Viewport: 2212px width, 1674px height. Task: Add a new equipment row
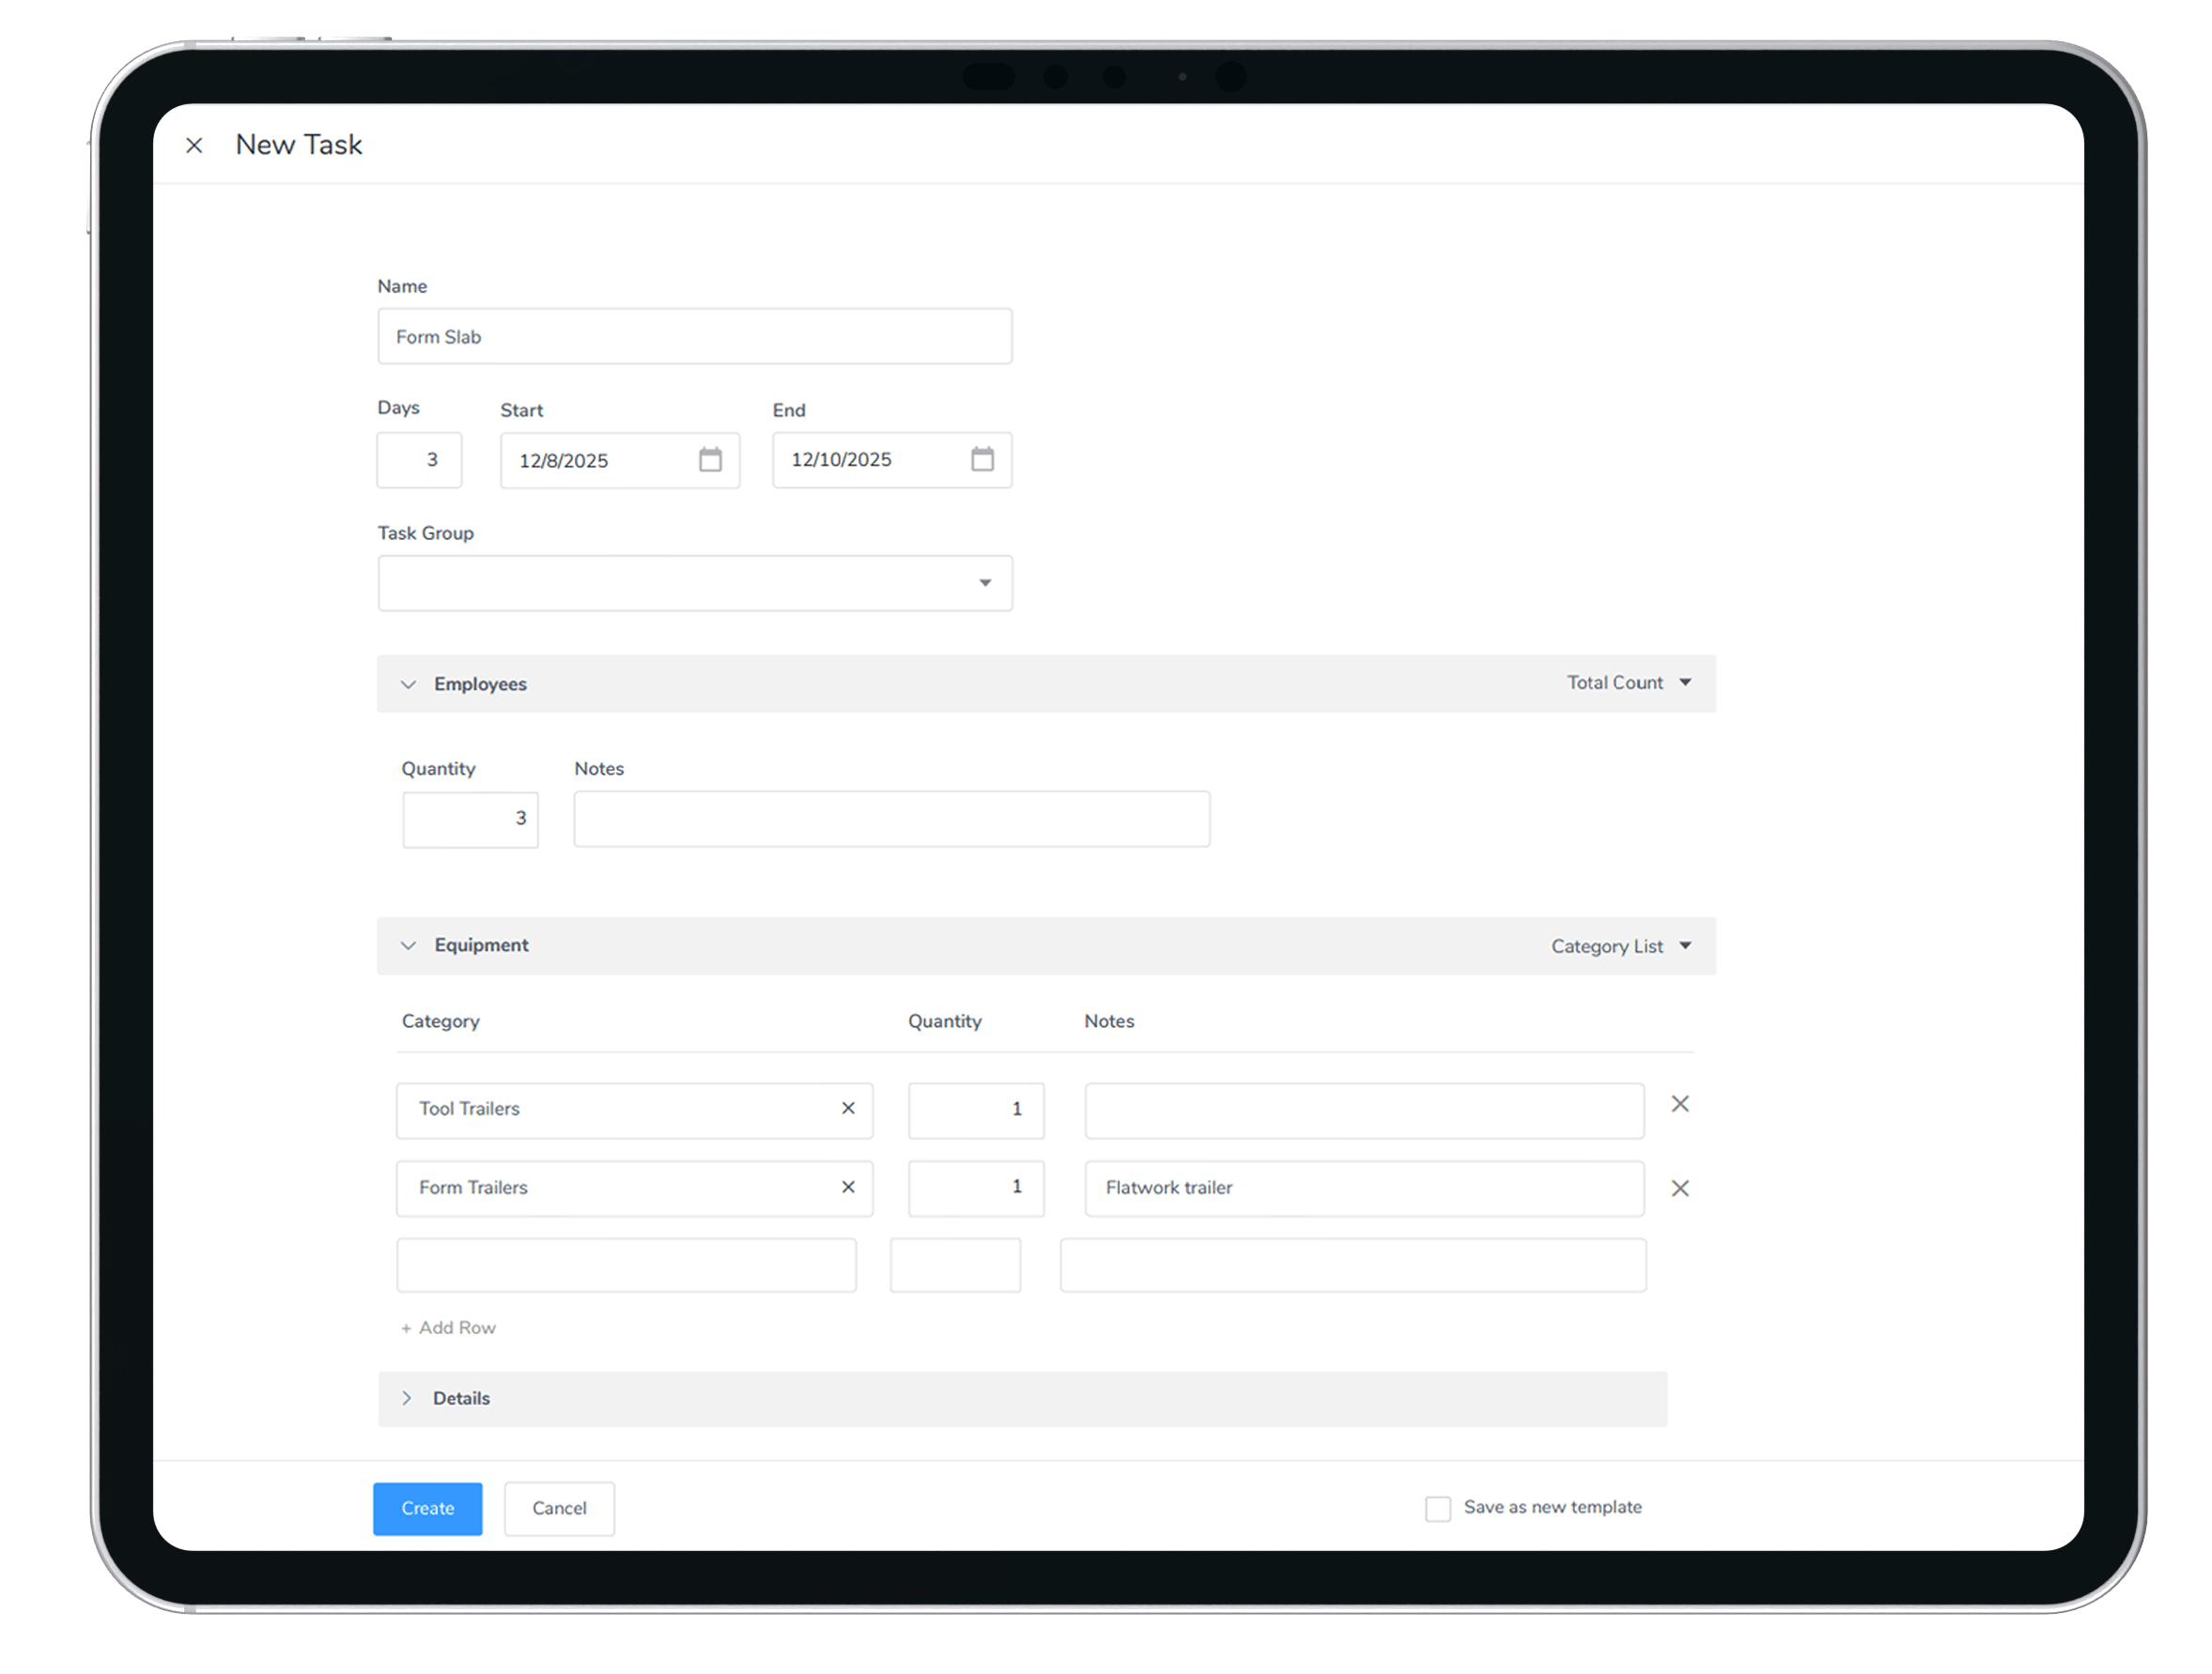(448, 1328)
